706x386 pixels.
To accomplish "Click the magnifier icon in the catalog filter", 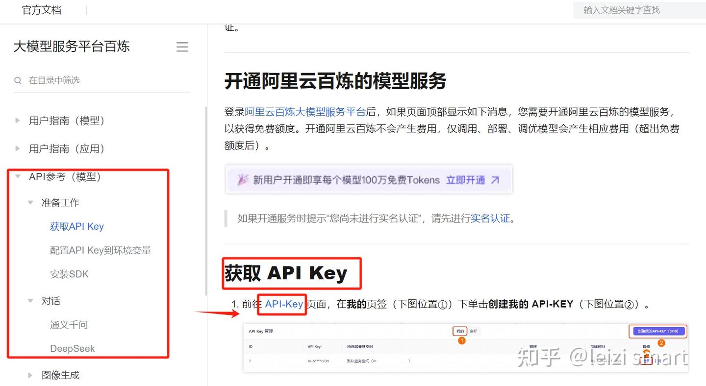I will click(x=18, y=80).
